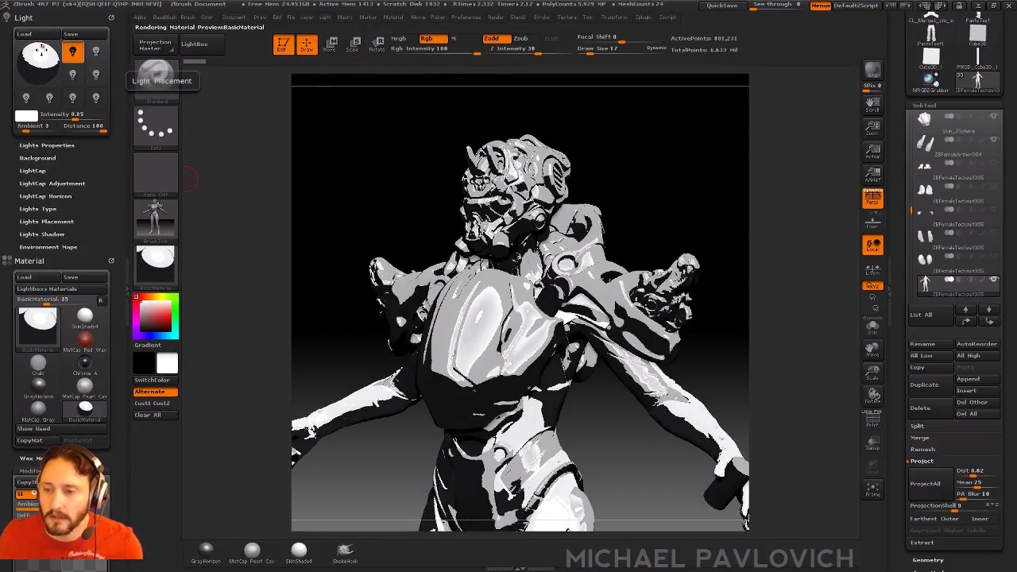Select MatCap Pearl Cav in Material panel
1017x572 pixels.
(85, 387)
